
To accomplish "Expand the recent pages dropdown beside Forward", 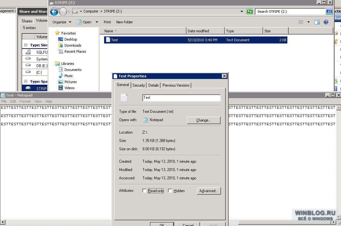I will (69, 12).
